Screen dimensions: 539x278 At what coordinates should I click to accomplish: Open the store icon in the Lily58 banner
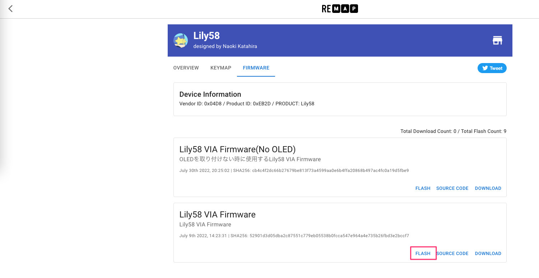tap(497, 40)
